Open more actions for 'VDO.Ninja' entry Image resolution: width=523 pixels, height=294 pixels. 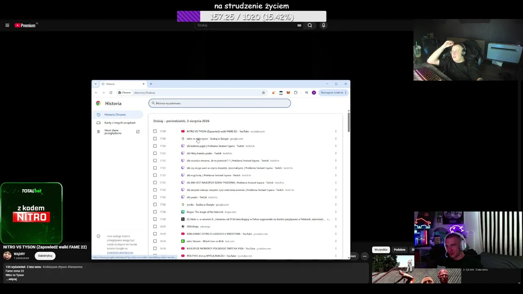coord(336,227)
